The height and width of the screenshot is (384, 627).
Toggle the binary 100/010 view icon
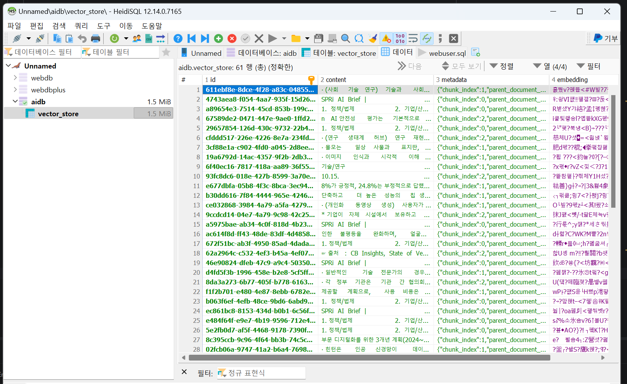tap(400, 38)
